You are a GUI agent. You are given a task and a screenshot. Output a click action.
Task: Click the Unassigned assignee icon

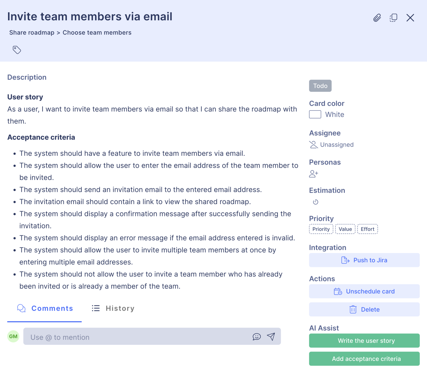314,145
